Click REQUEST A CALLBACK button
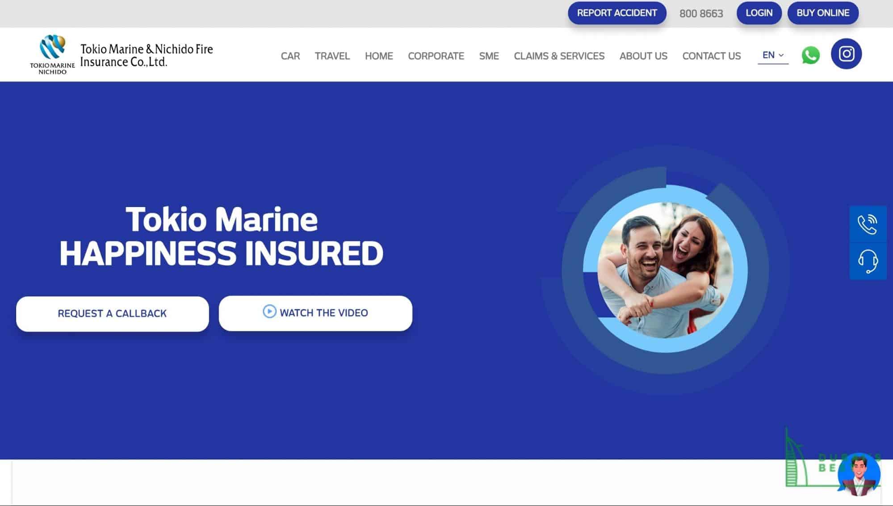The image size is (893, 506). (x=112, y=314)
